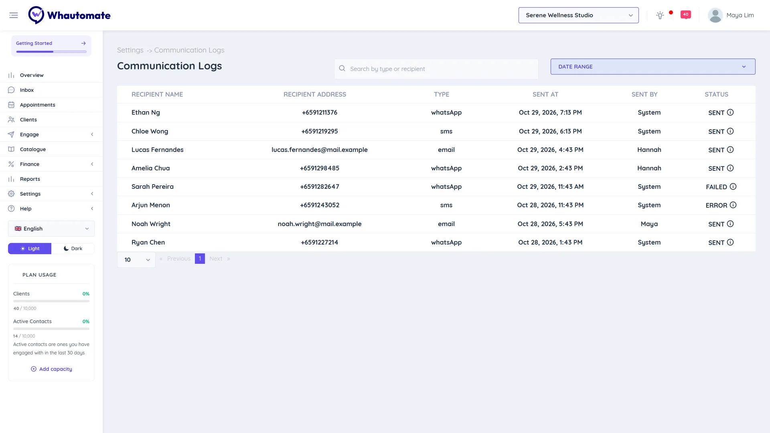Open the Serene Wellness Studio dropdown
This screenshot has width=770, height=433.
pos(578,15)
